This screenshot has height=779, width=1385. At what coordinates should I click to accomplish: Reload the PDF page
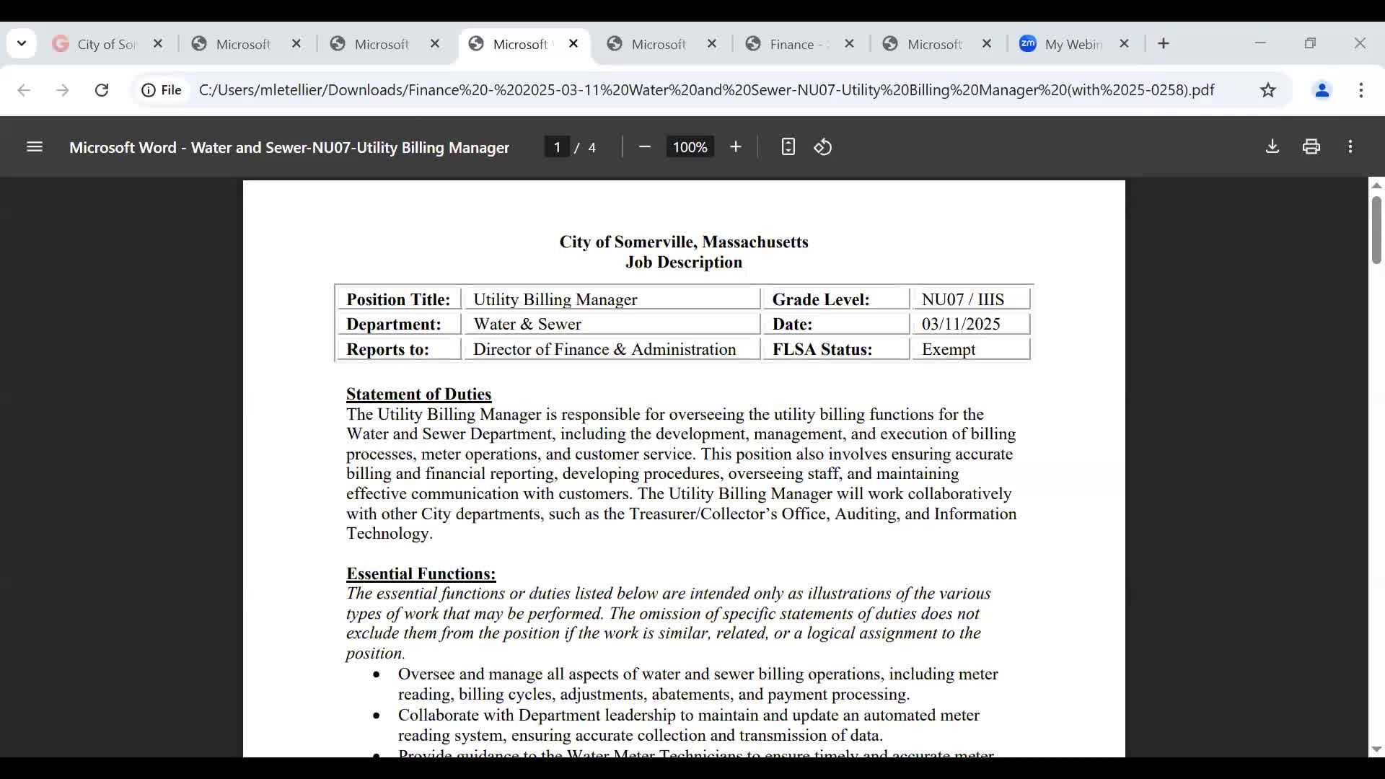coord(102,90)
